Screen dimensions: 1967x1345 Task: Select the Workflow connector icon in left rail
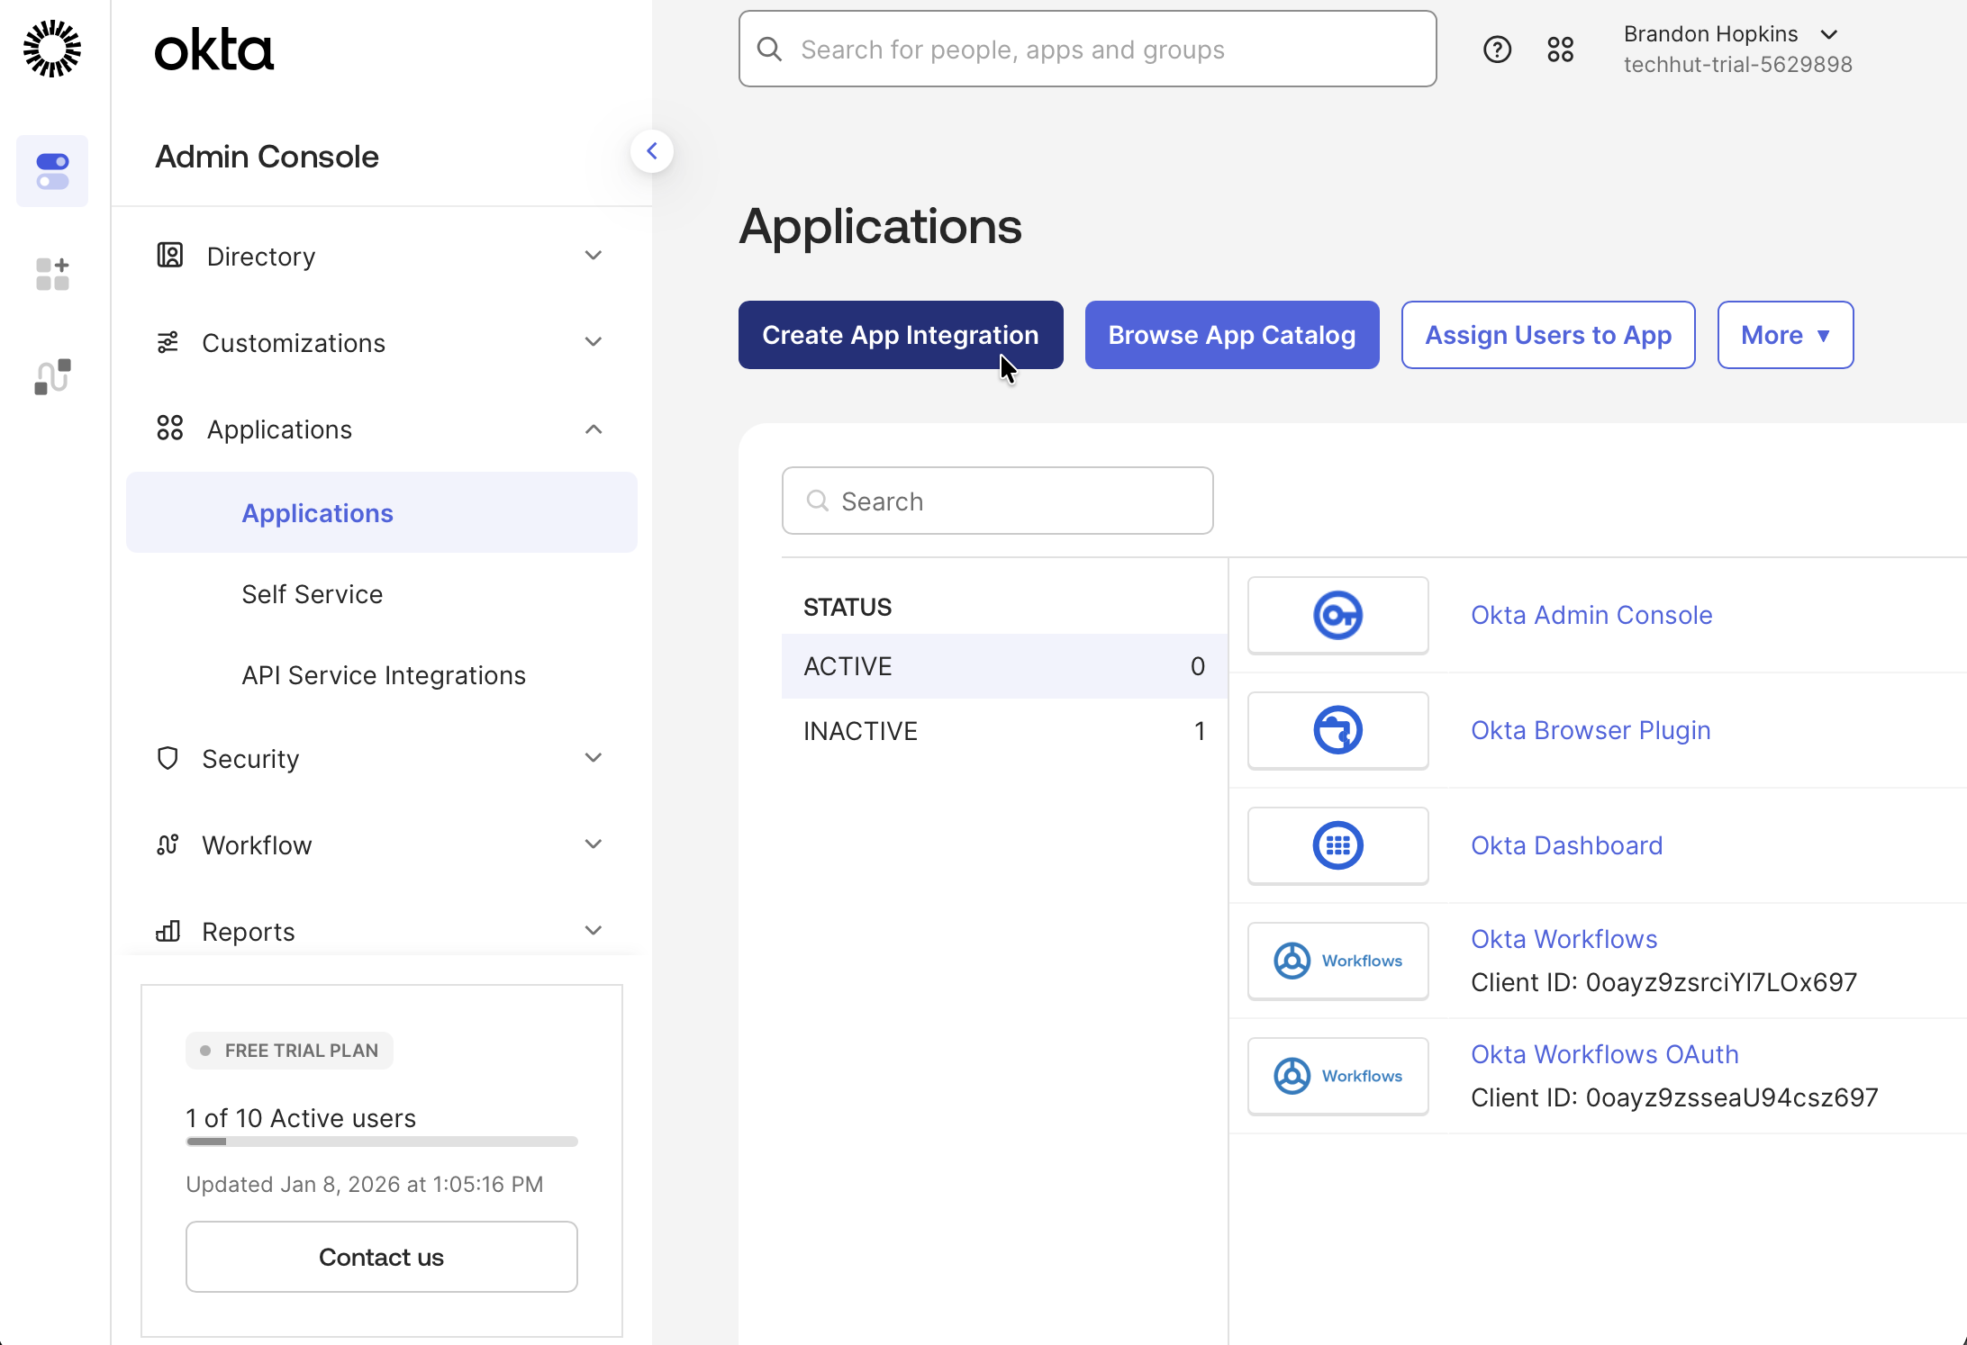[51, 375]
